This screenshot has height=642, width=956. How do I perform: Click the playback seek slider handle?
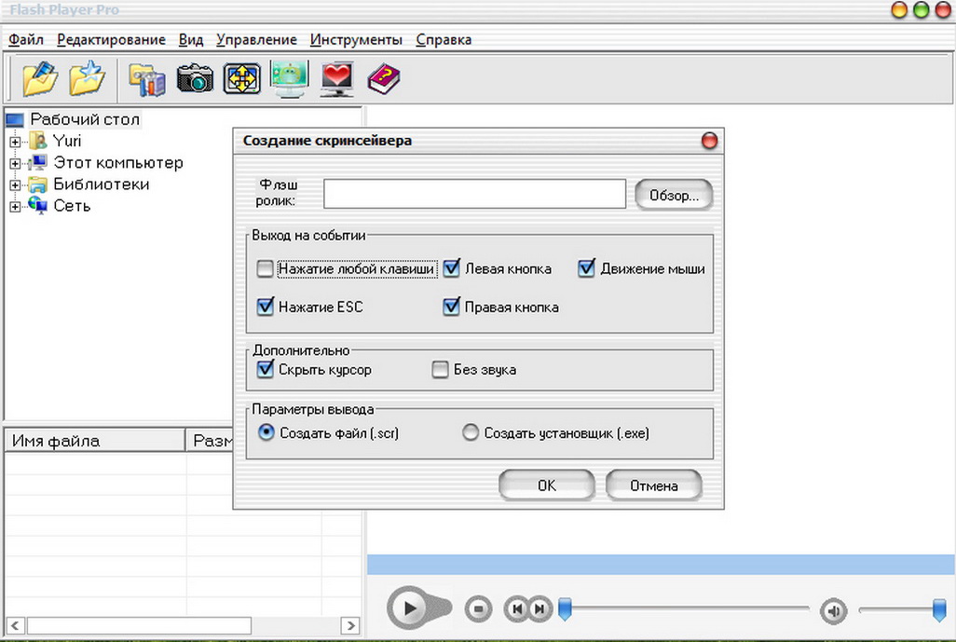point(566,609)
